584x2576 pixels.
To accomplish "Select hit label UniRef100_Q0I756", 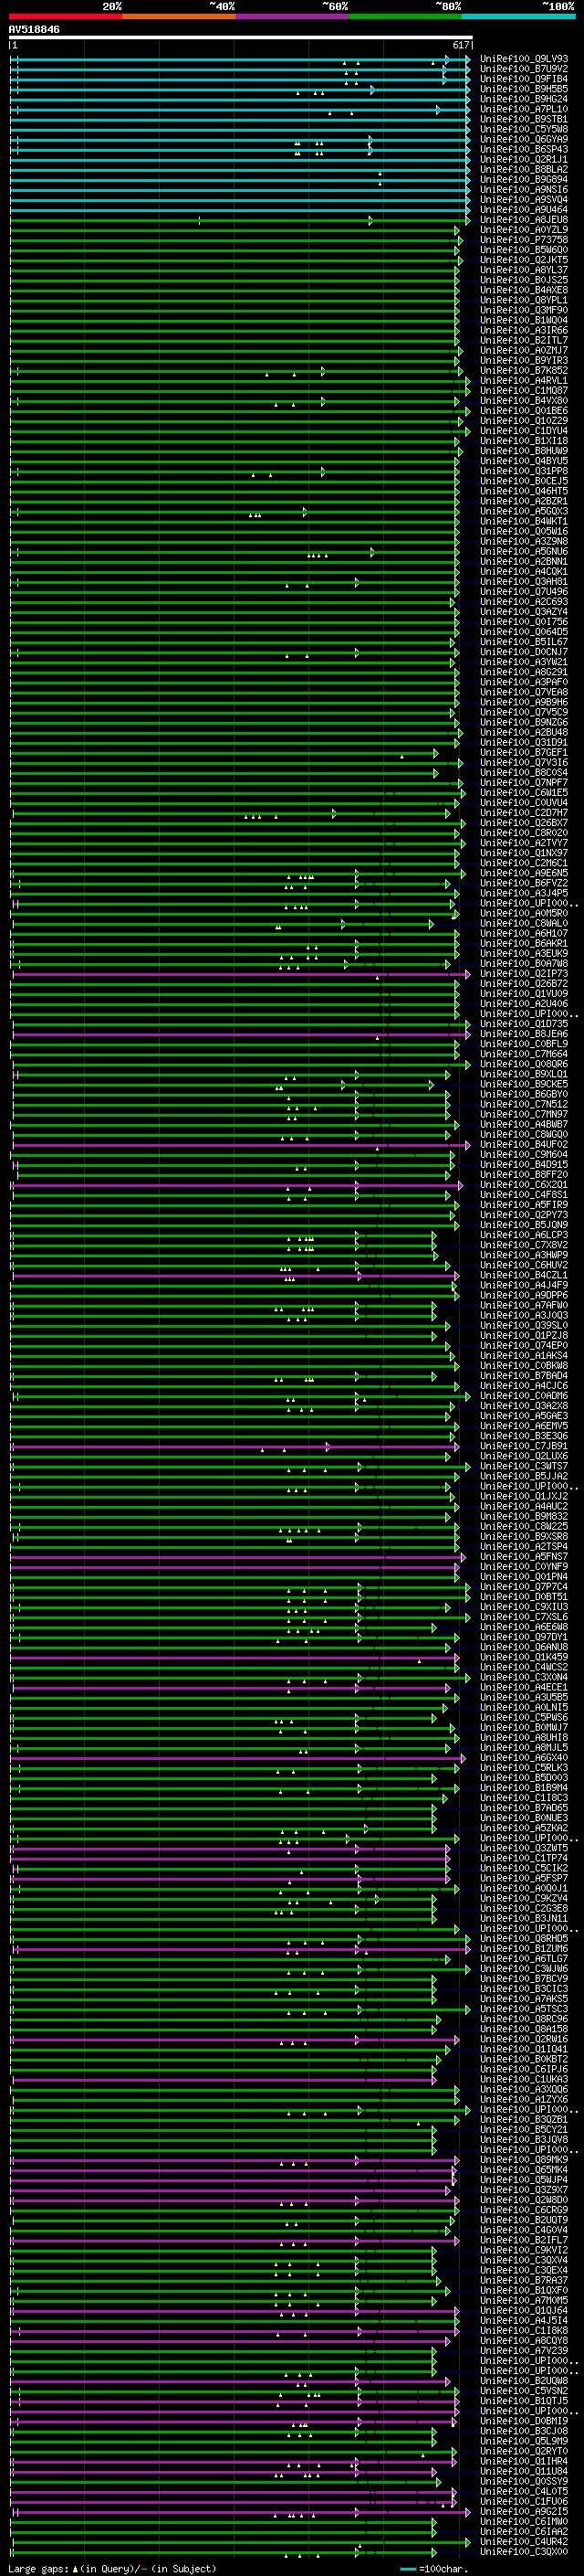I will [524, 622].
